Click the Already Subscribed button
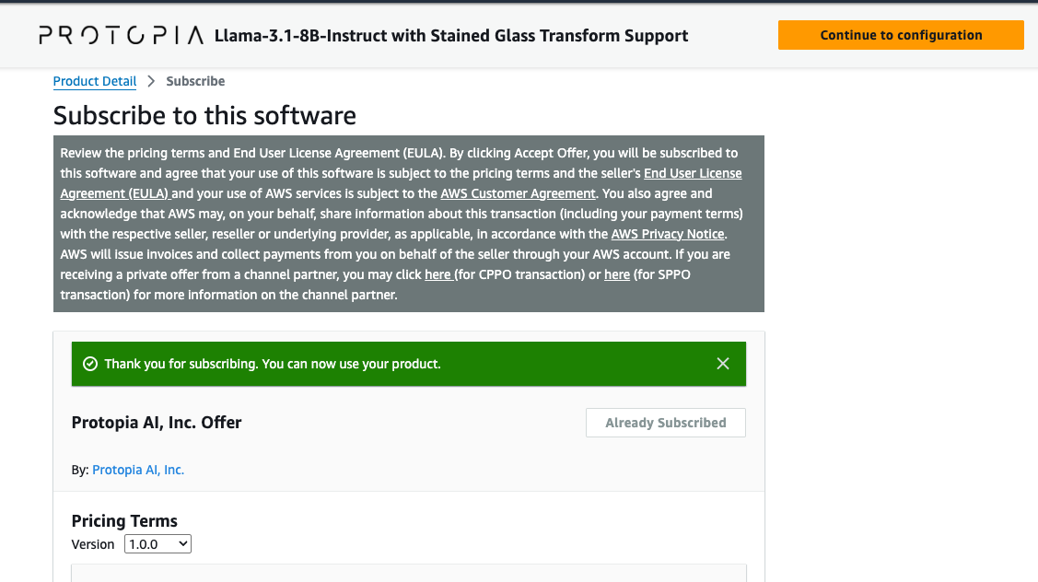 click(x=665, y=423)
